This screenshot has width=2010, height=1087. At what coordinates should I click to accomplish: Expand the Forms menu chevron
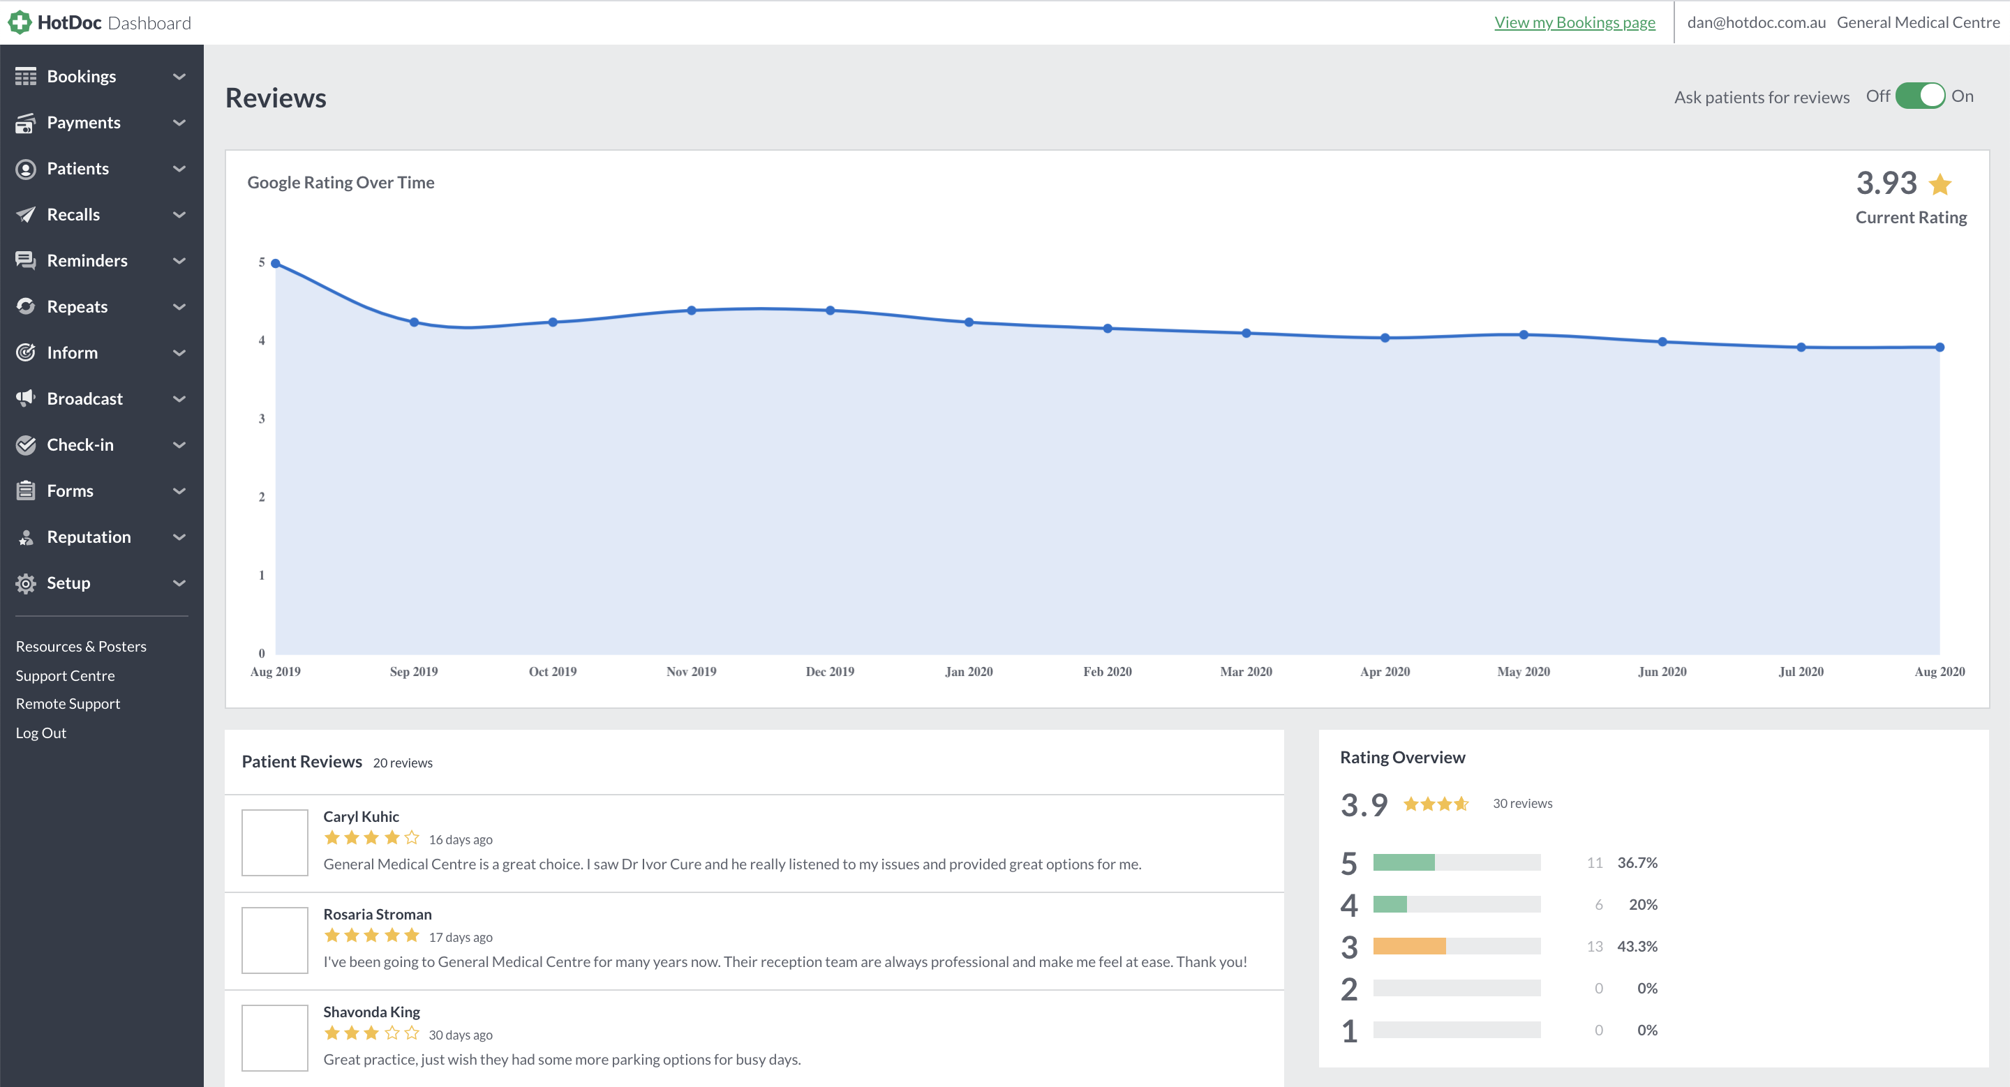[179, 490]
